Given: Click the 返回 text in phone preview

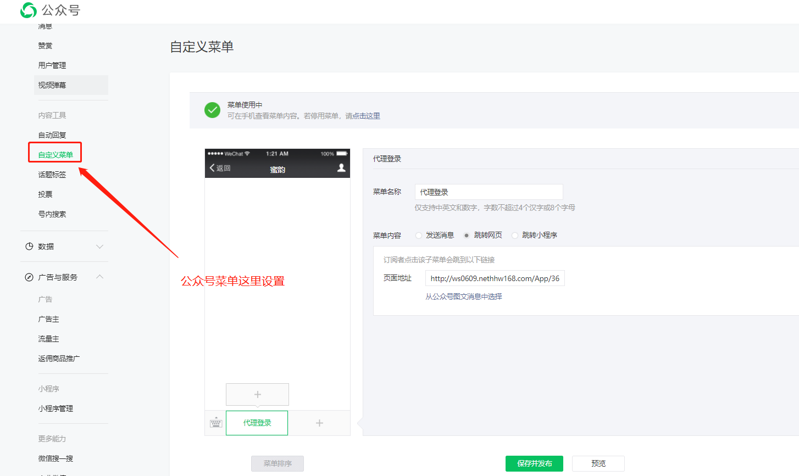Looking at the screenshot, I should [224, 168].
